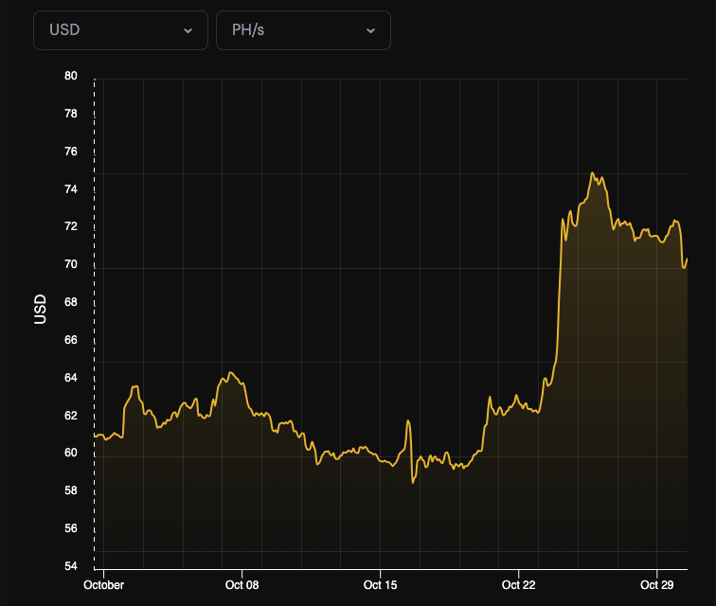Click the chart peak near Oct 26

tap(592, 173)
